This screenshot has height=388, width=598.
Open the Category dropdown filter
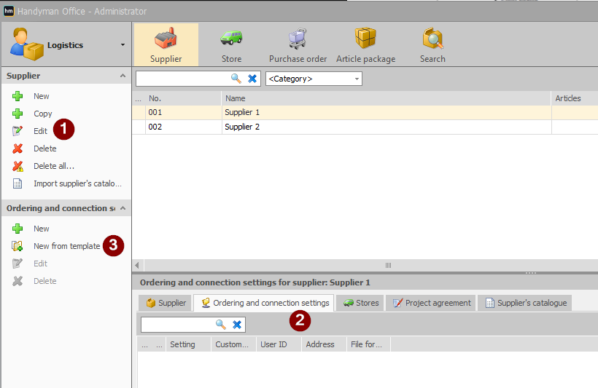[314, 79]
